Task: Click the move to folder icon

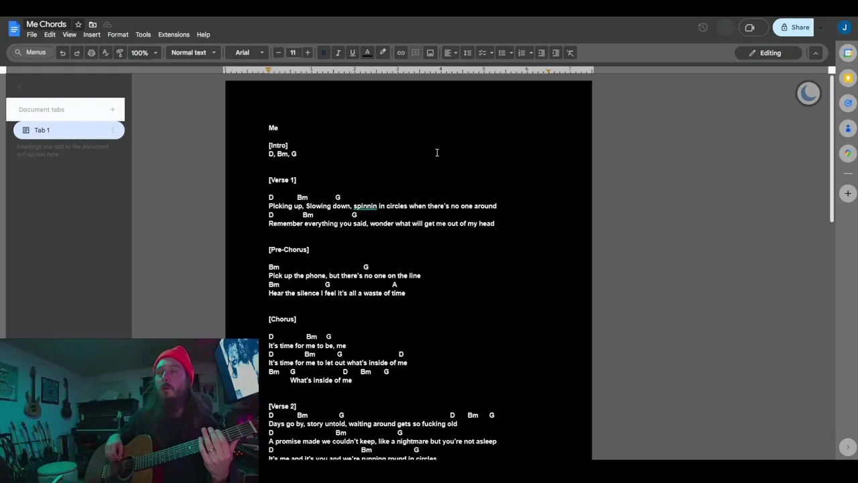Action: click(93, 25)
